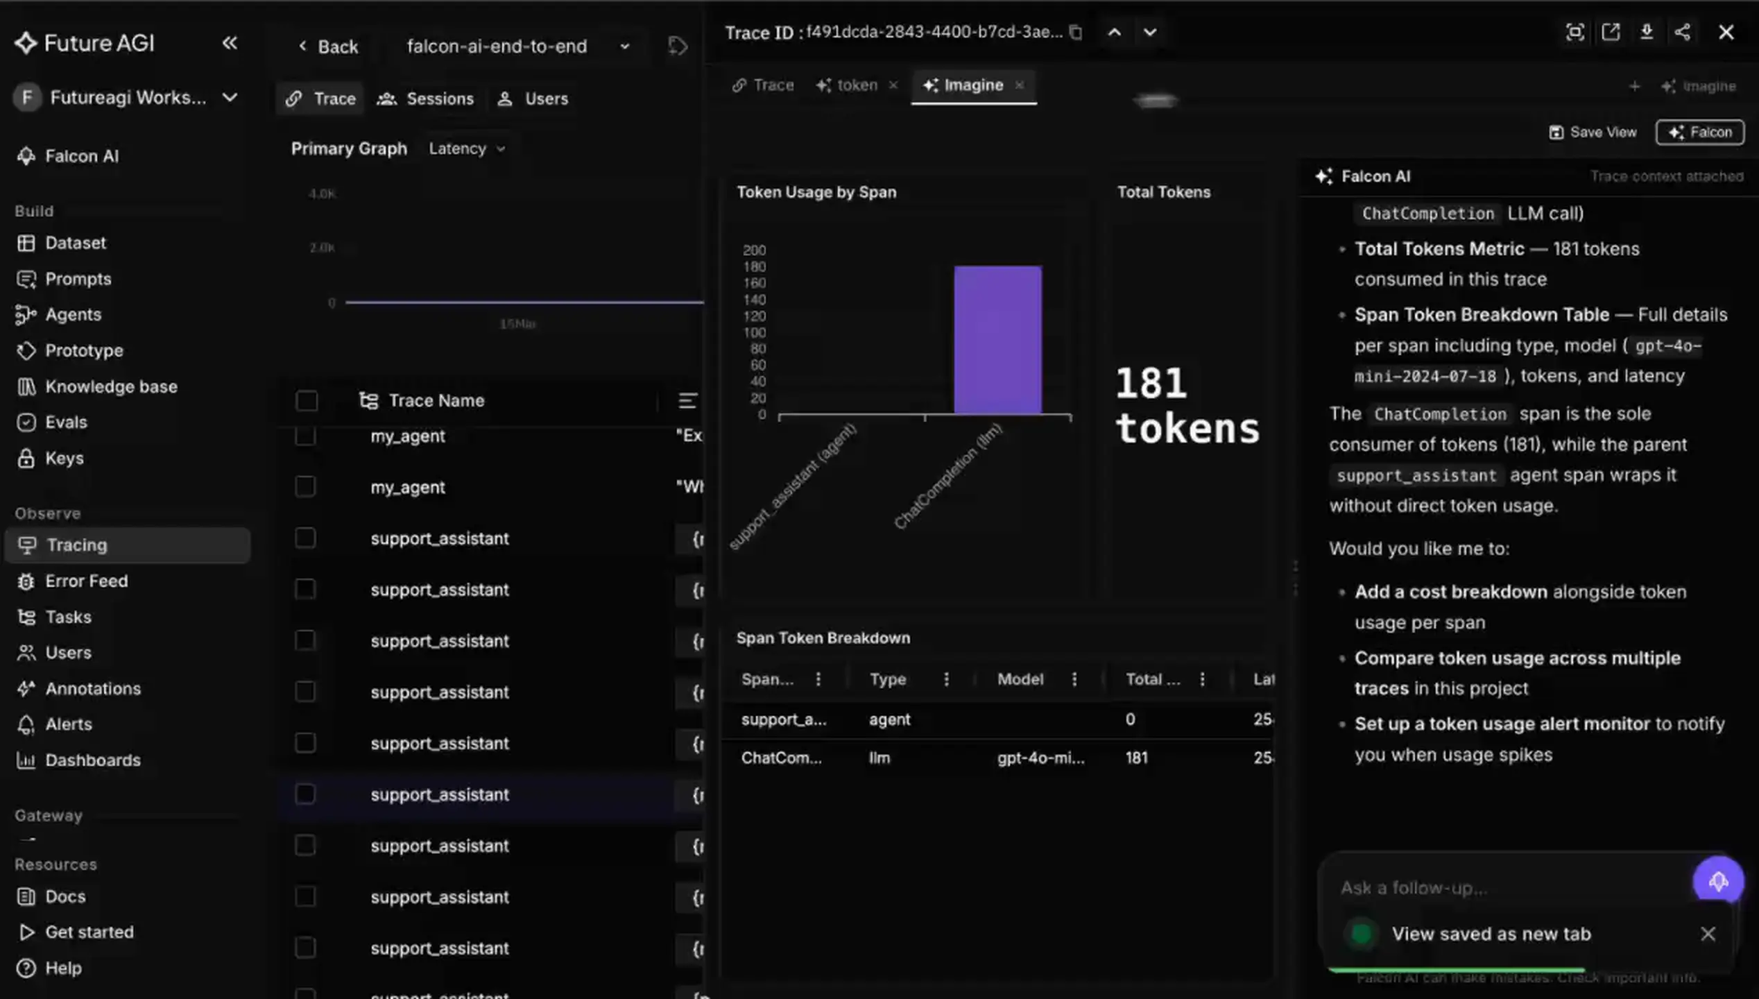Screen dimensions: 1759x999
Task: Add a new tab with plus icon
Action: coord(1635,86)
